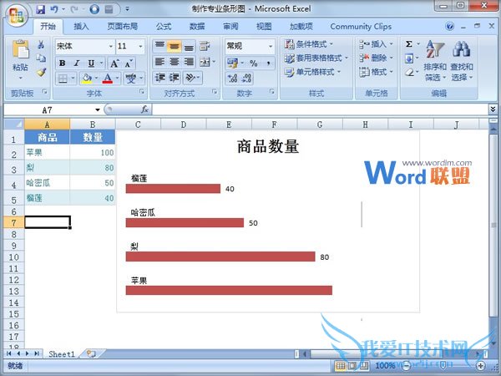Viewport: 501px width, 376px height.
Task: Select the Sheet1 tab
Action: [x=62, y=354]
